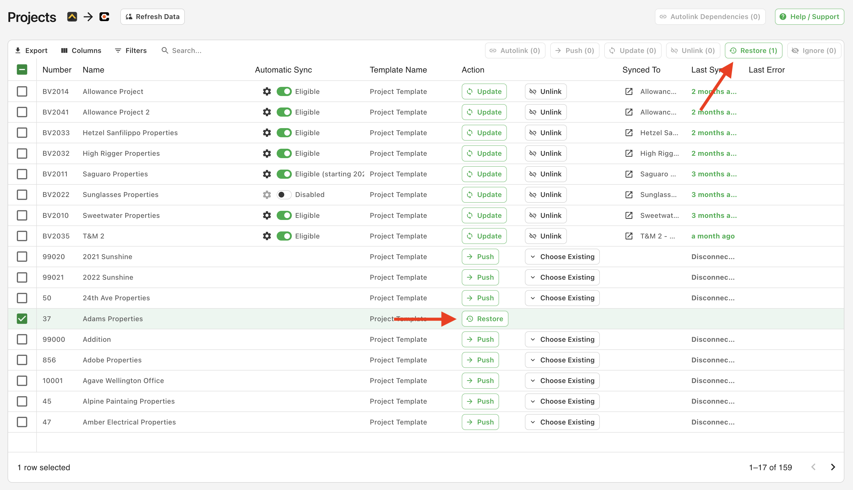The height and width of the screenshot is (490, 853).
Task: Enable automatic sync for Sunglasses Properties
Action: point(284,195)
